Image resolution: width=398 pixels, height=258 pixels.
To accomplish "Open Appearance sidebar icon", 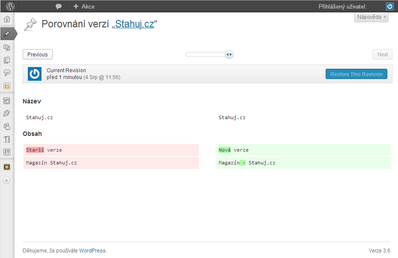I will pos(7,101).
